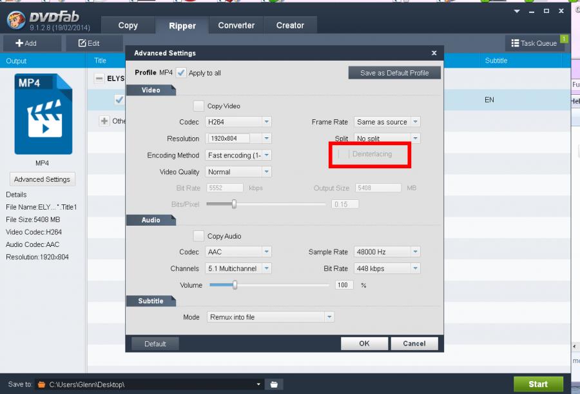This screenshot has width=580, height=394.
Task: Click the video Bit Rate input field
Action: click(225, 188)
